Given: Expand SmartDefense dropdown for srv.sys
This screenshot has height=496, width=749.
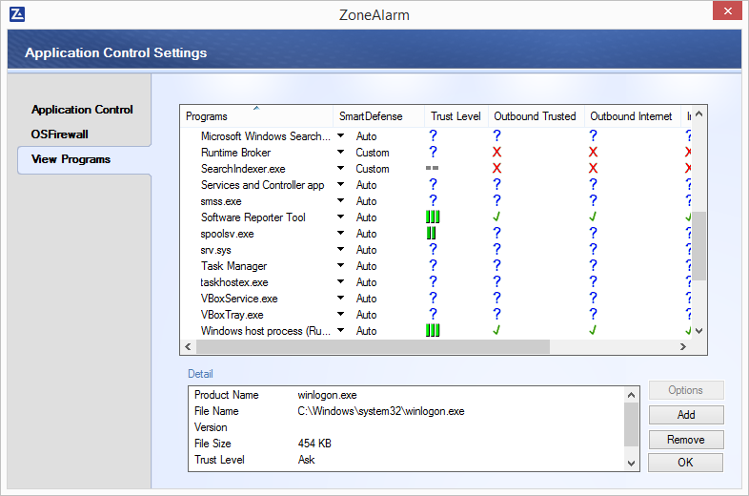Looking at the screenshot, I should 340,250.
